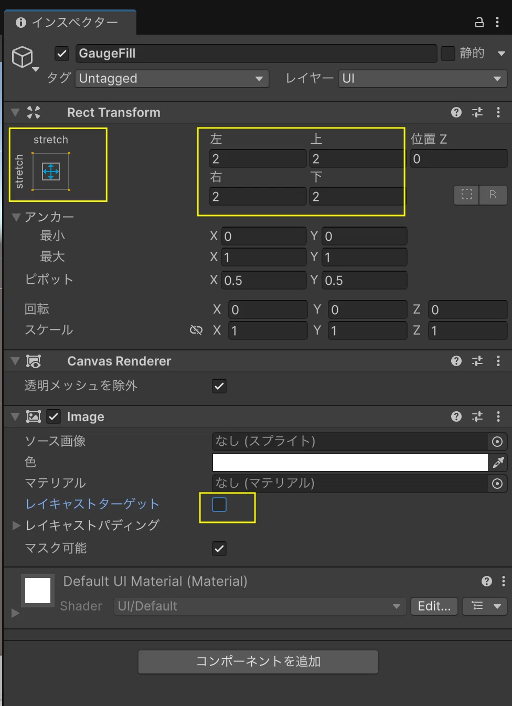Click the Rect Transform component header title
The height and width of the screenshot is (706, 512).
pos(114,112)
